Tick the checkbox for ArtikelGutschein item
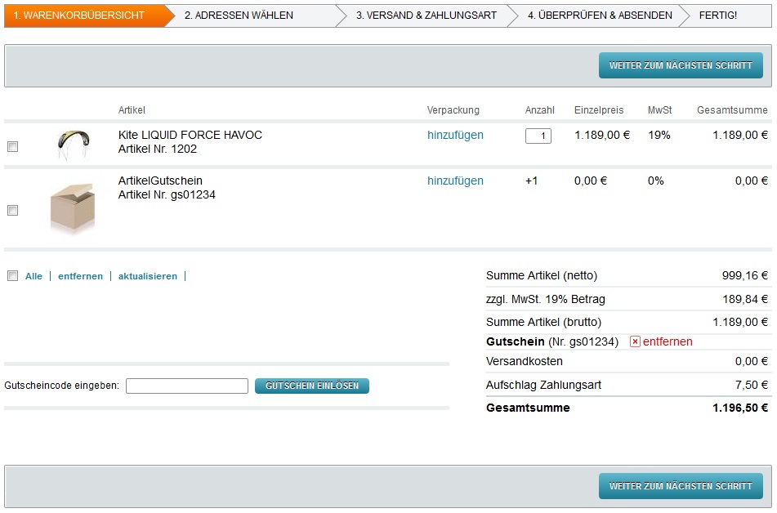Image resolution: width=777 pixels, height=513 pixels. 12,211
